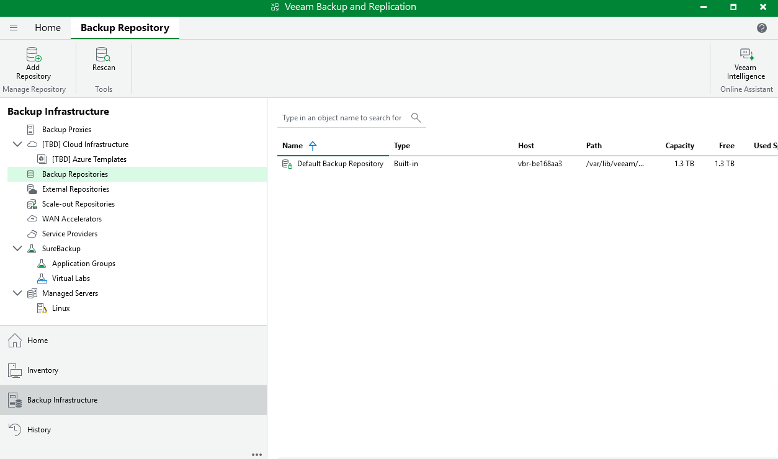Select the Default Backup Repository icon
This screenshot has height=459, width=778.
[x=287, y=164]
